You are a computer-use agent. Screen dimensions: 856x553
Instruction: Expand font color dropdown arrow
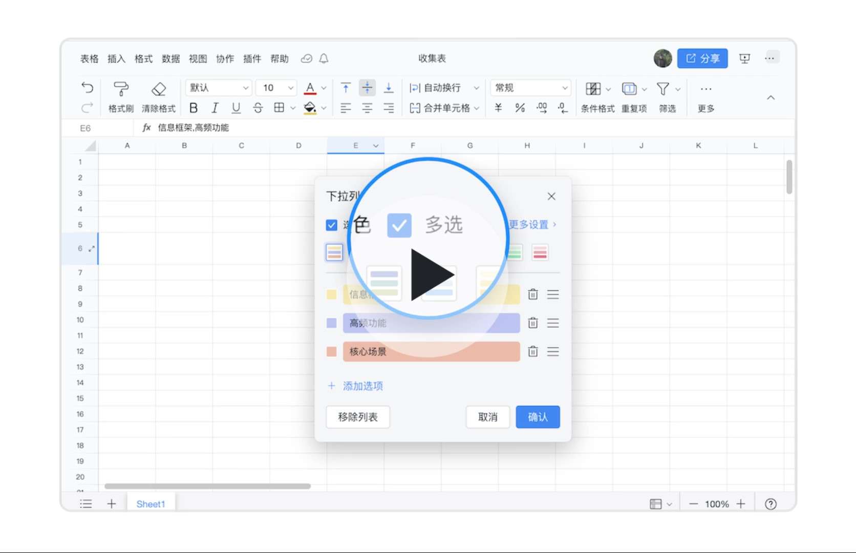324,88
